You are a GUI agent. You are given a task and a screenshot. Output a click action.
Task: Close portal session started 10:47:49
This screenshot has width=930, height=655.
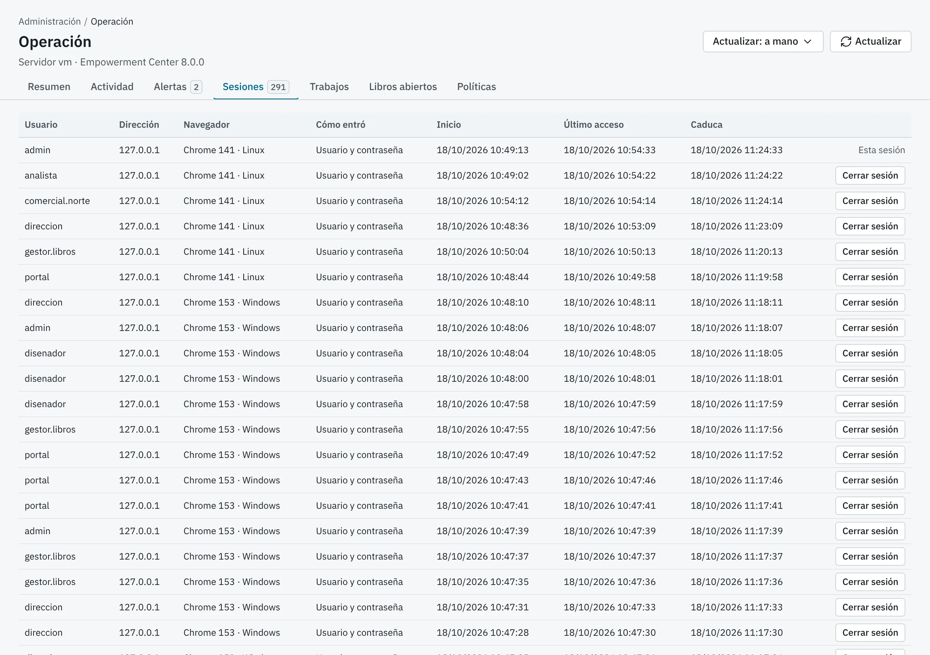(870, 455)
